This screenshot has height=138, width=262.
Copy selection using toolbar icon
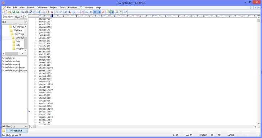pos(44,12)
